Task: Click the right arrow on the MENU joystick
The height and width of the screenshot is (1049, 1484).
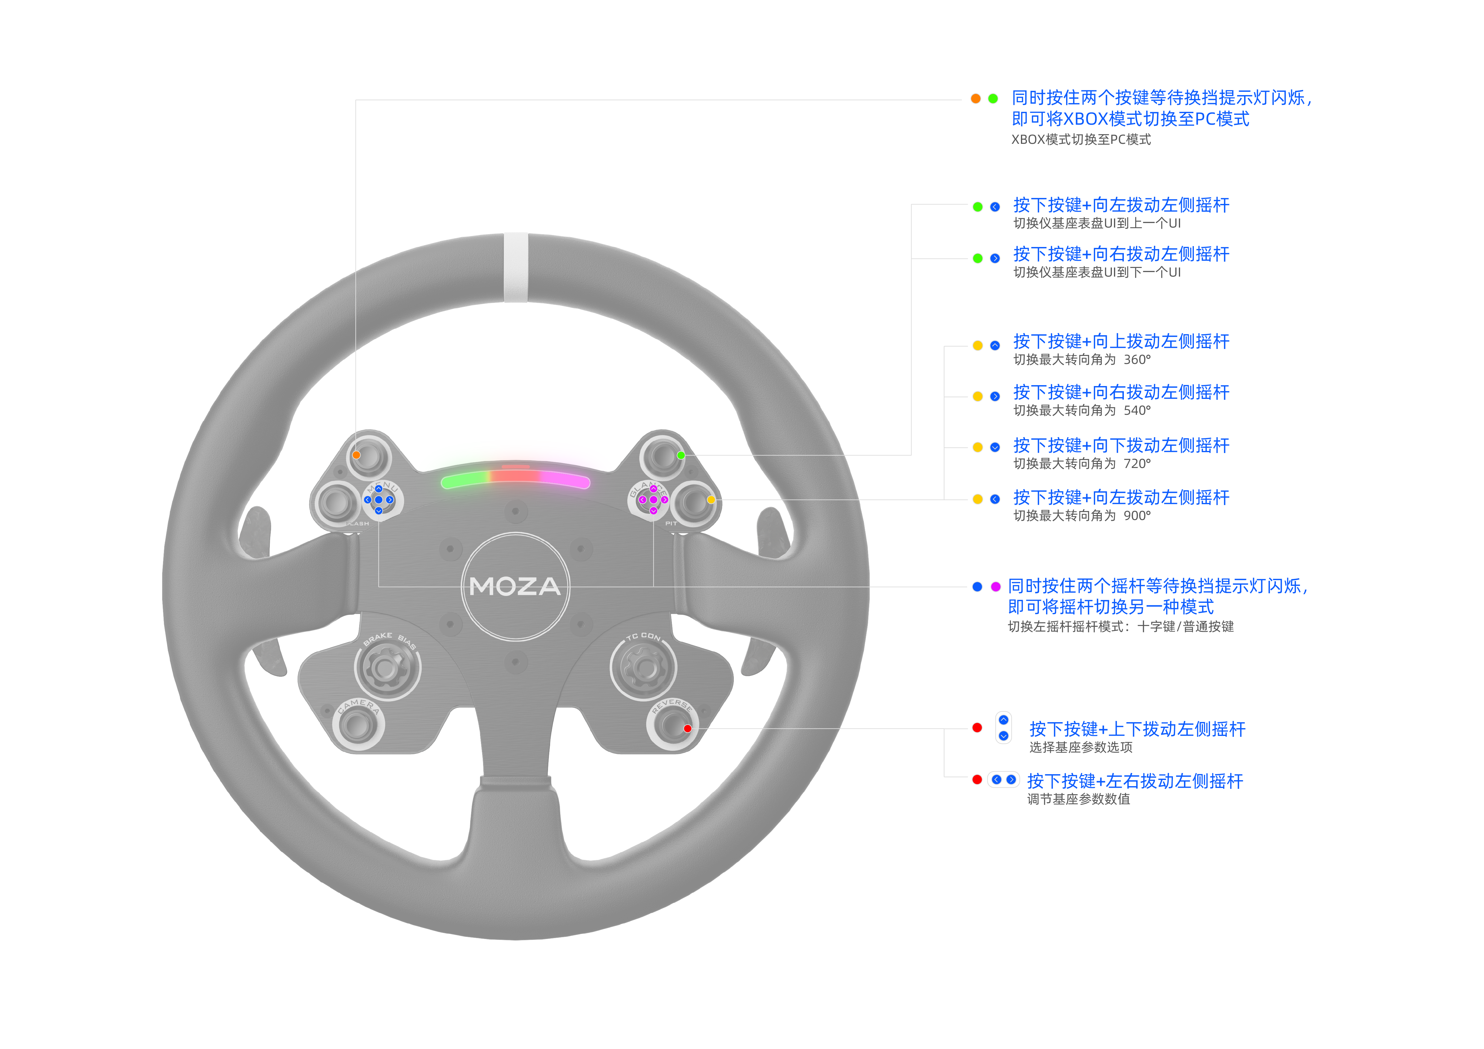Action: (390, 500)
